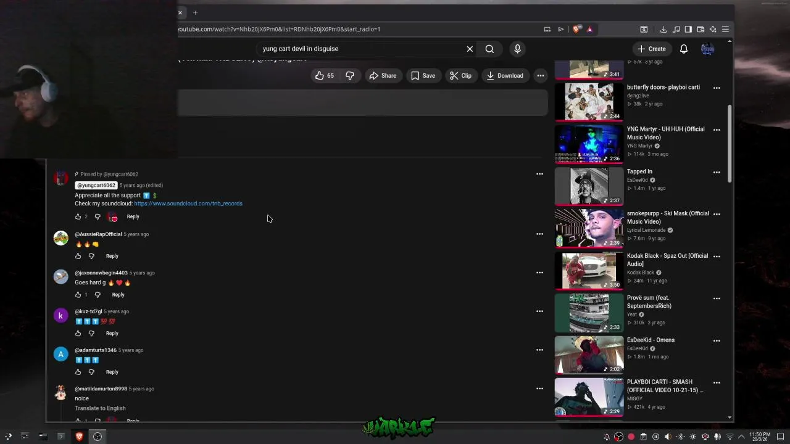Open the clock showing 11:50 PM
The height and width of the screenshot is (444, 790).
point(760,437)
